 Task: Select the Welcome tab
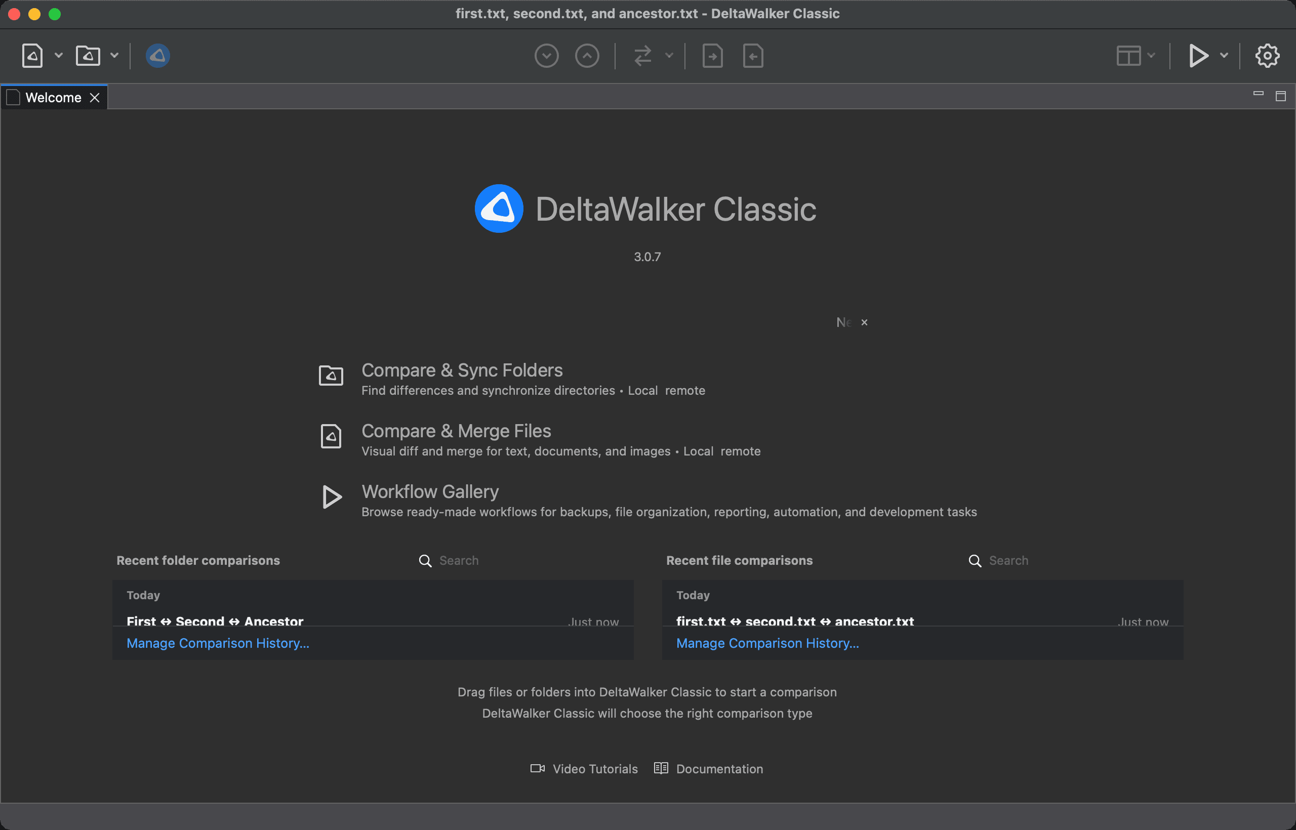pyautogui.click(x=53, y=98)
